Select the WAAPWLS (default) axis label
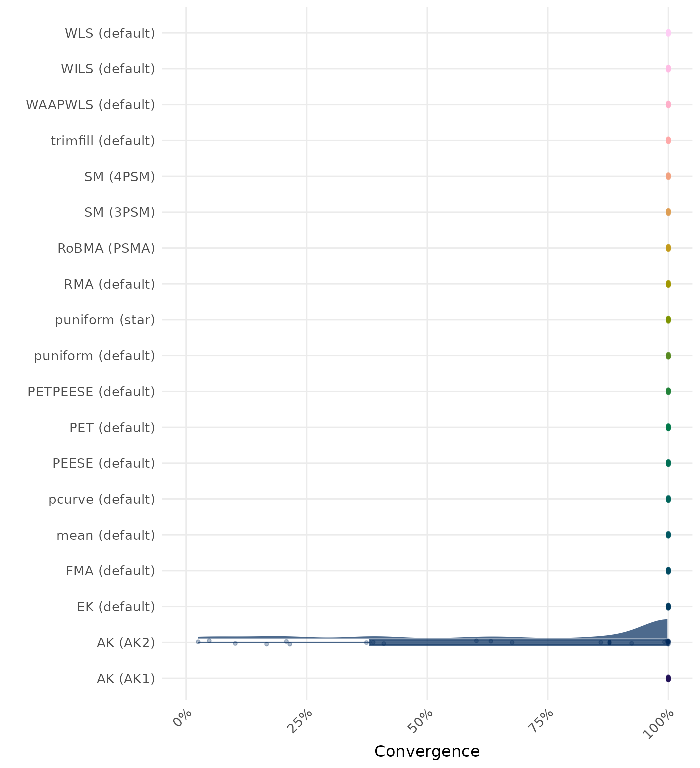 click(90, 105)
